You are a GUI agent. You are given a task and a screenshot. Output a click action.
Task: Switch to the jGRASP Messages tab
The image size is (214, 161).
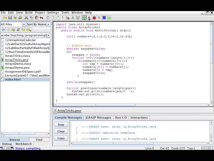[x=98, y=118]
